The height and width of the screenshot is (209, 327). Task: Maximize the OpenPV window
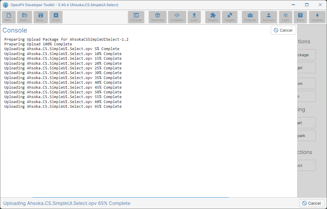pyautogui.click(x=307, y=5)
